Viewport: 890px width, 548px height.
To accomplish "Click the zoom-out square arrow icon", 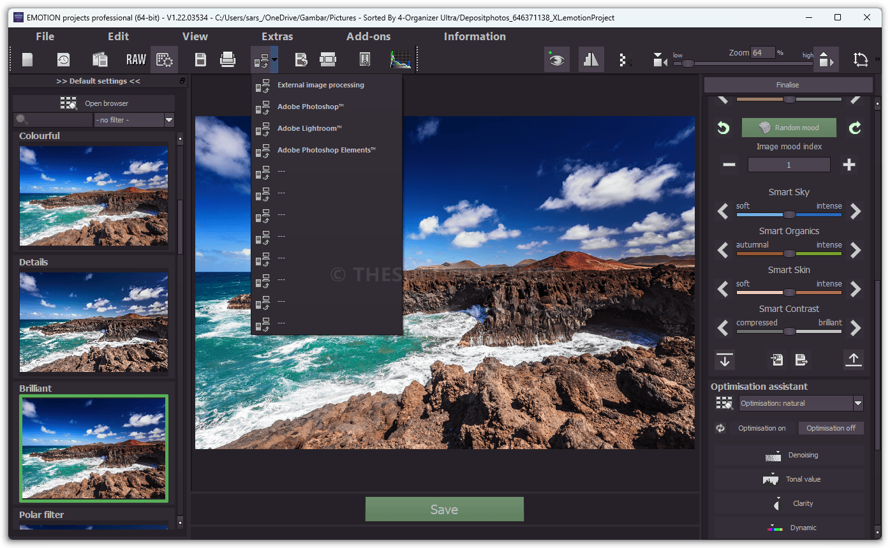I will (x=660, y=61).
